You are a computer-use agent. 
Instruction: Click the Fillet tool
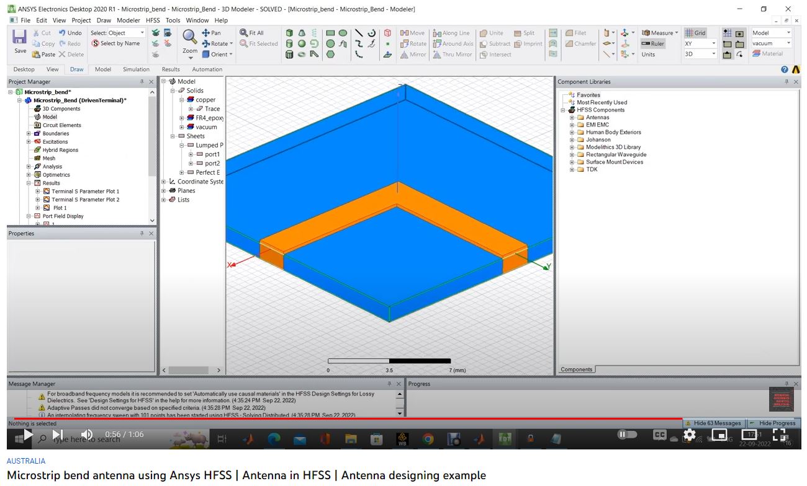point(576,33)
